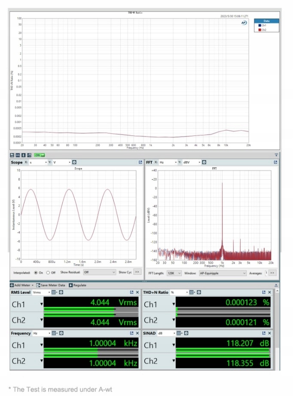This screenshot has width=293, height=396.
Task: Click THD+N Ch2 0.000121 % reading
Action: [247, 322]
